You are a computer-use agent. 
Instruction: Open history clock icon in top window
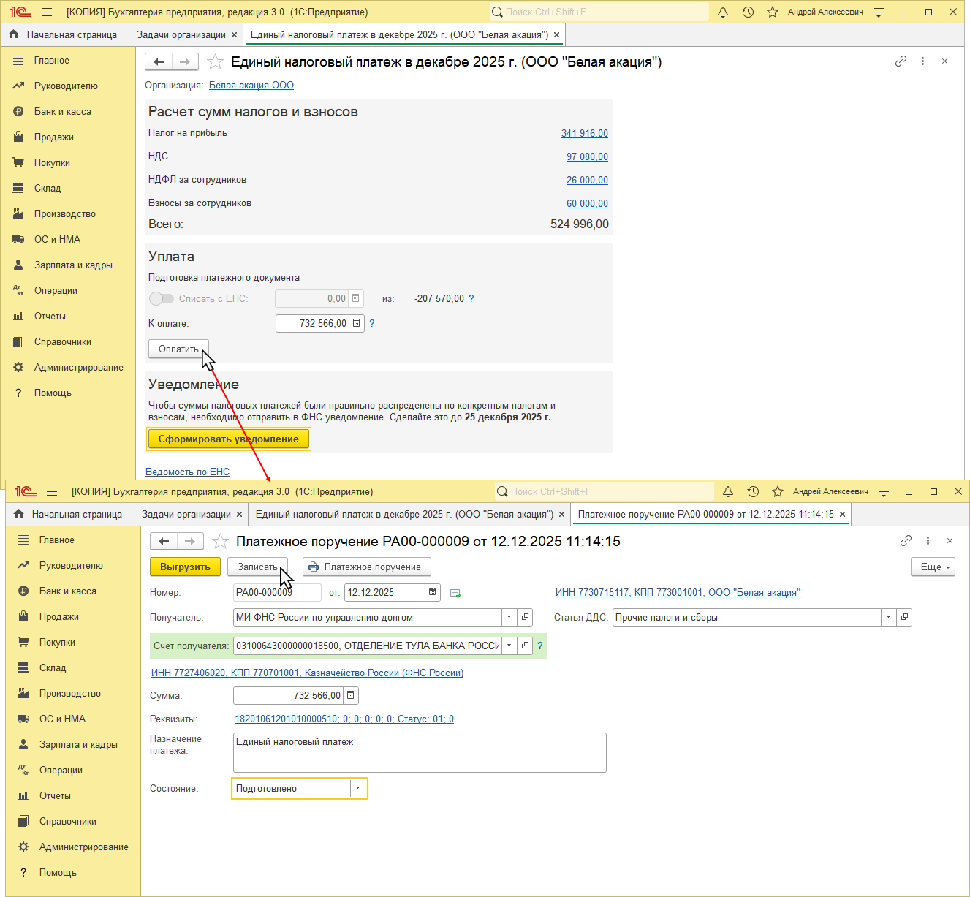point(748,12)
